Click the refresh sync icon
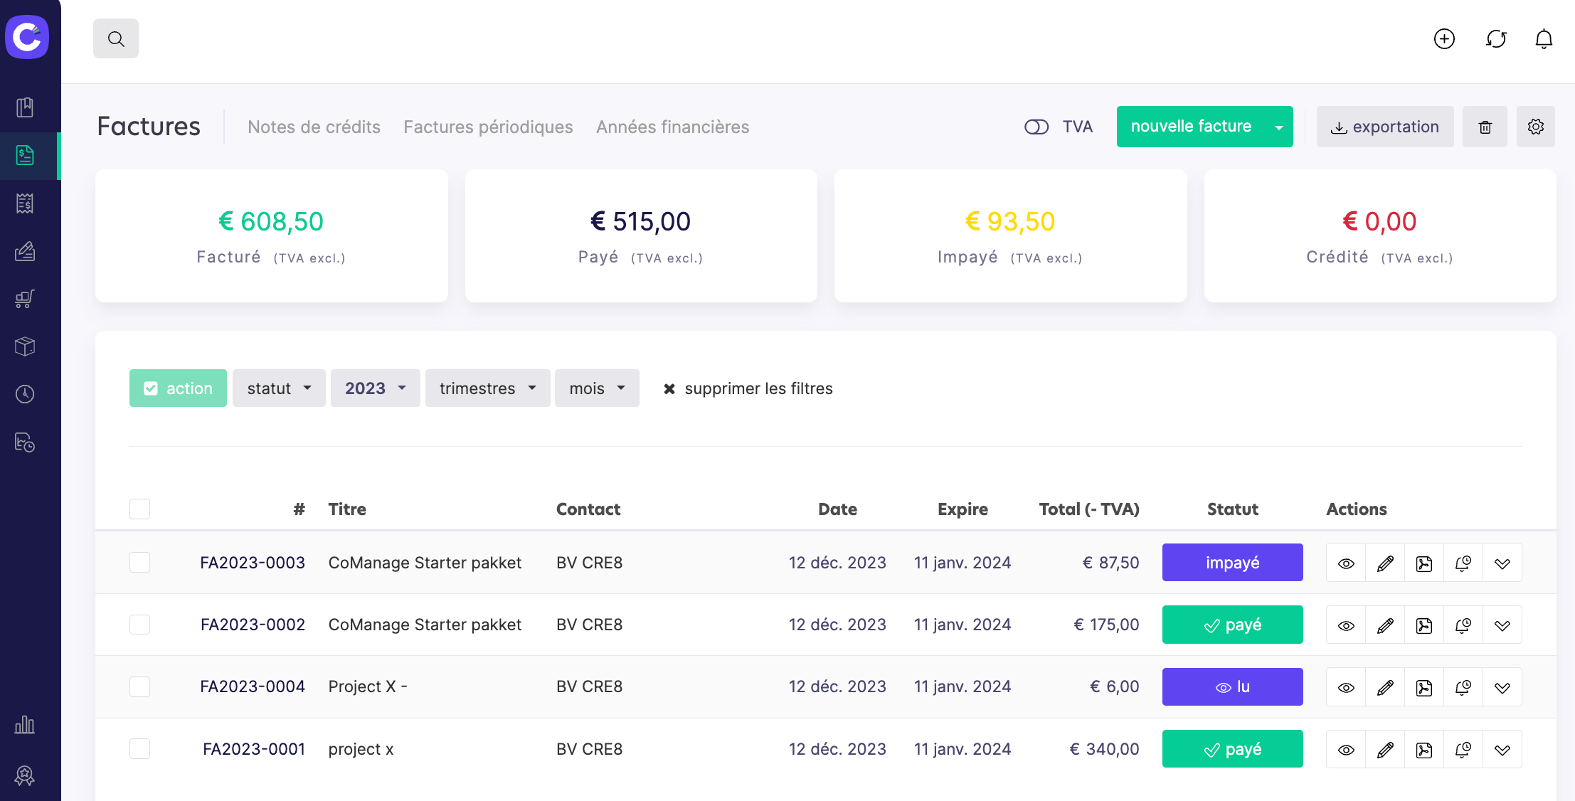 click(x=1496, y=38)
